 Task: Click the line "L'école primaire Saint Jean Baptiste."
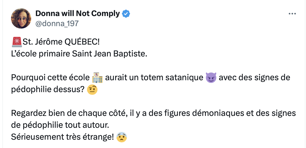(79, 54)
